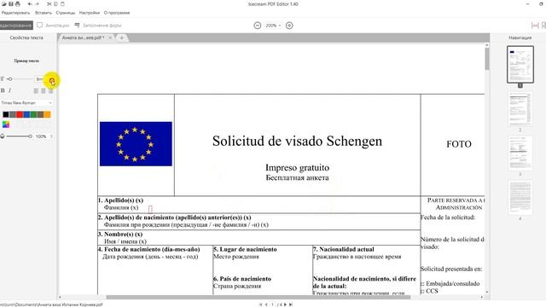Switch to the Заполнение форм mode
The height and width of the screenshot is (307, 546).
[98, 25]
